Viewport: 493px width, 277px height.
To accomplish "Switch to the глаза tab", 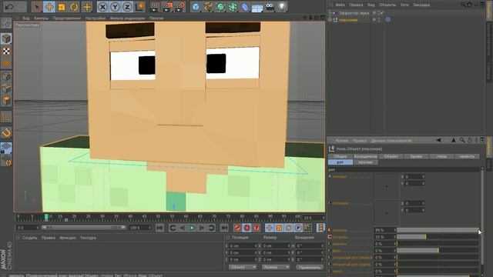I will [x=441, y=156].
